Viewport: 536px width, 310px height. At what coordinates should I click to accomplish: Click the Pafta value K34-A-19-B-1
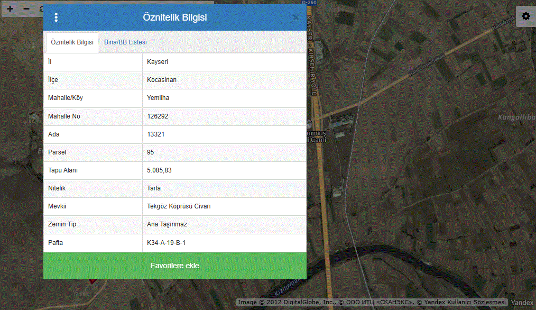click(x=166, y=243)
